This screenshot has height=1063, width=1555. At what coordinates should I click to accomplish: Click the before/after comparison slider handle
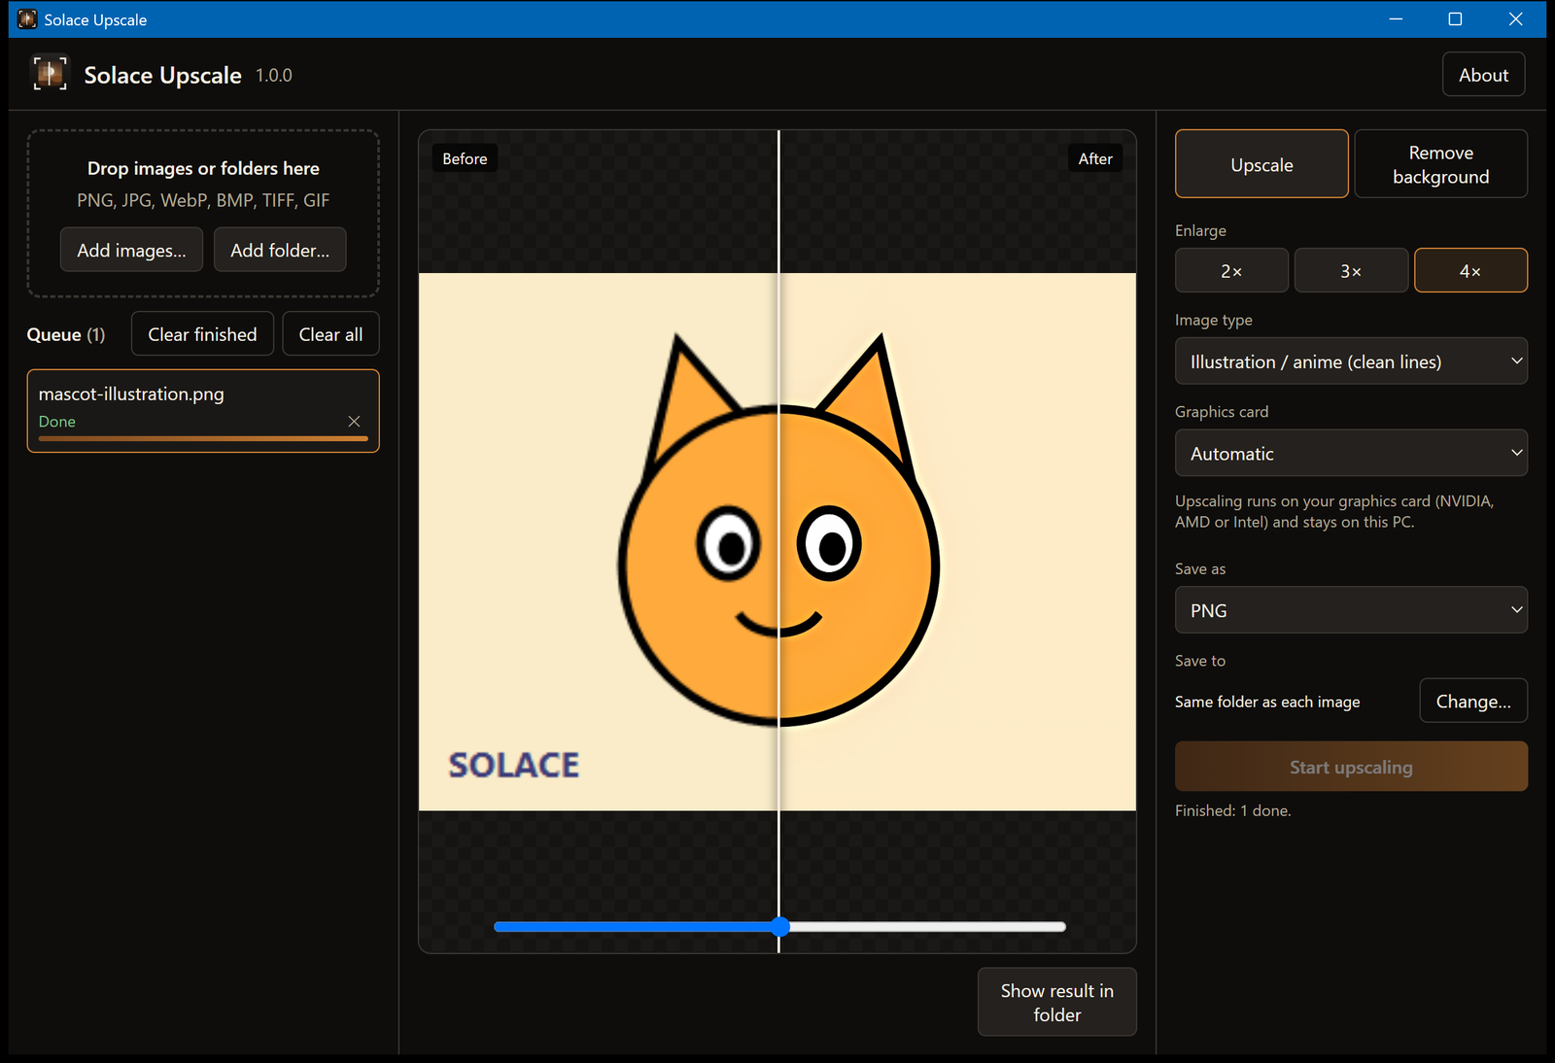click(780, 926)
